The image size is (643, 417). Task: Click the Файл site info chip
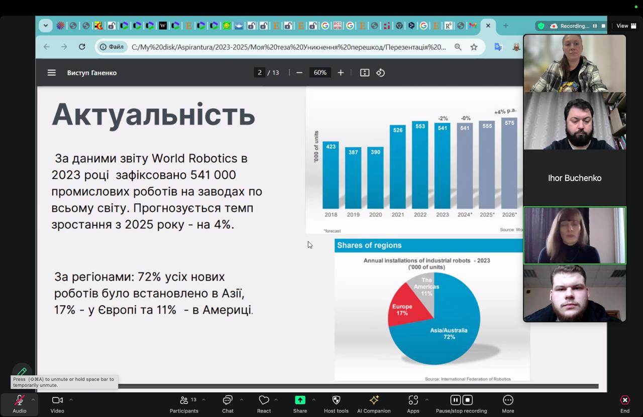coord(112,47)
